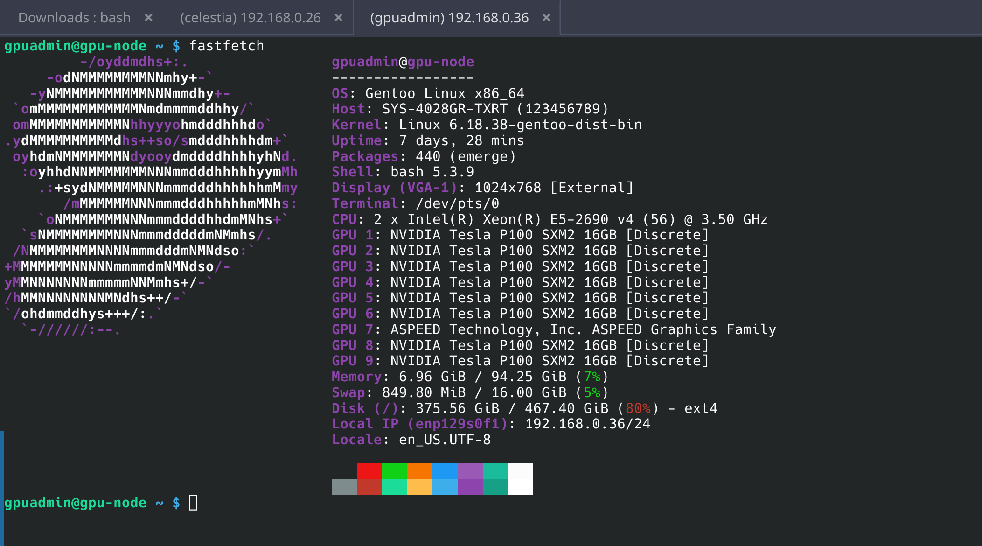Click the 'Uptime: 7 days, 28 mins' line
The width and height of the screenshot is (982, 546).
pos(428,140)
